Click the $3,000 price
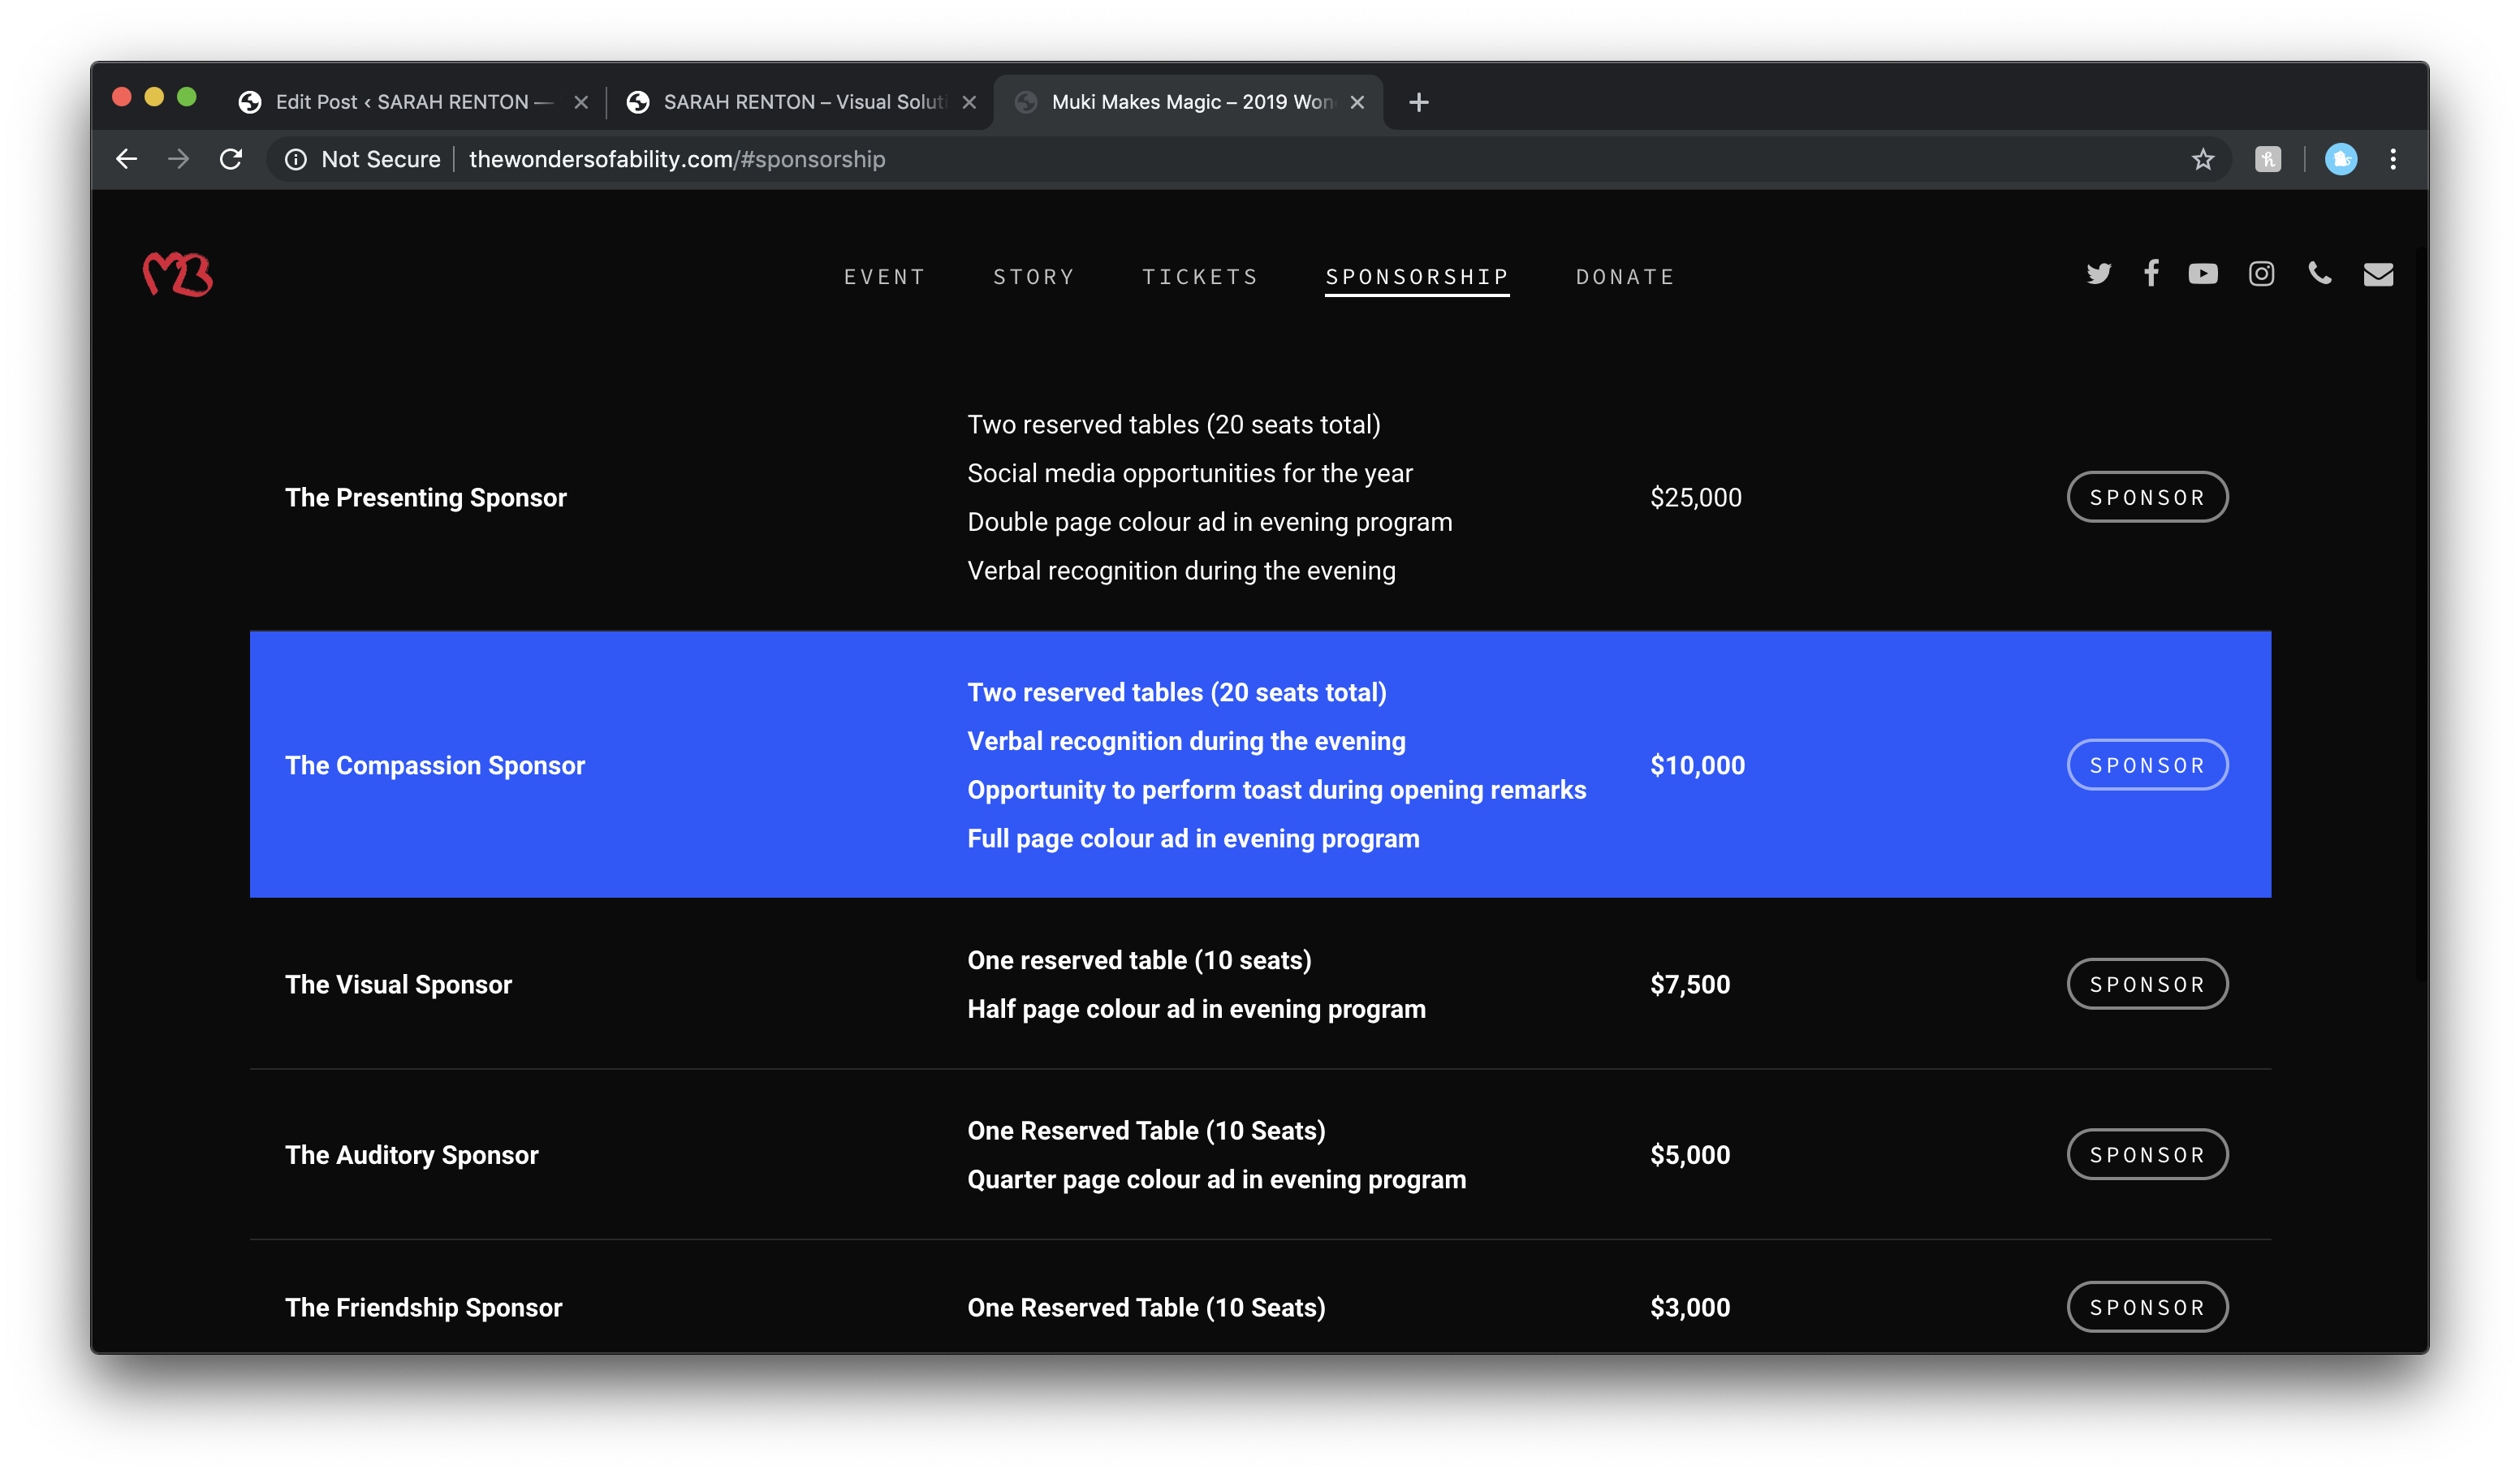The height and width of the screenshot is (1474, 2520). click(x=1690, y=1307)
